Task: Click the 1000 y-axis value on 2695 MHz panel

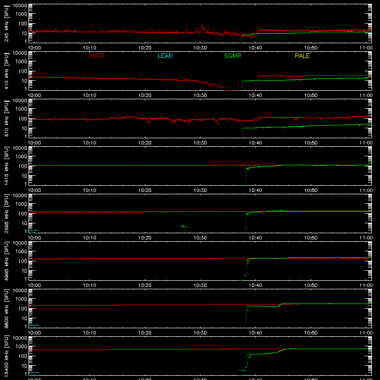Action: point(21,204)
